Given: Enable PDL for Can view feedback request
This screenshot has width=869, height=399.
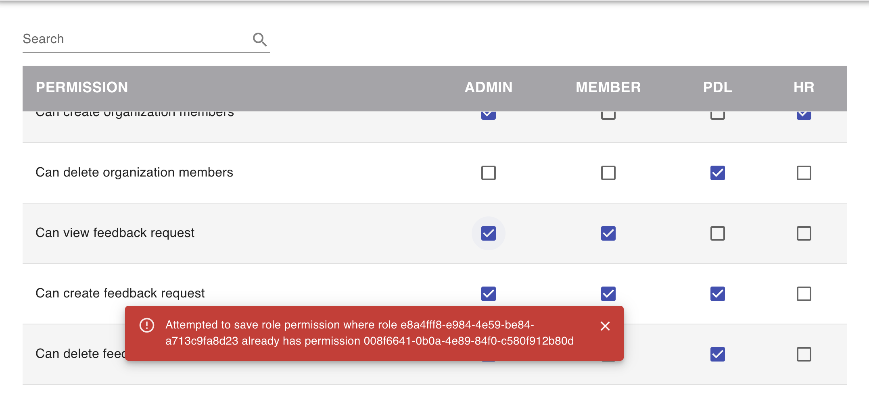Looking at the screenshot, I should 718,233.
